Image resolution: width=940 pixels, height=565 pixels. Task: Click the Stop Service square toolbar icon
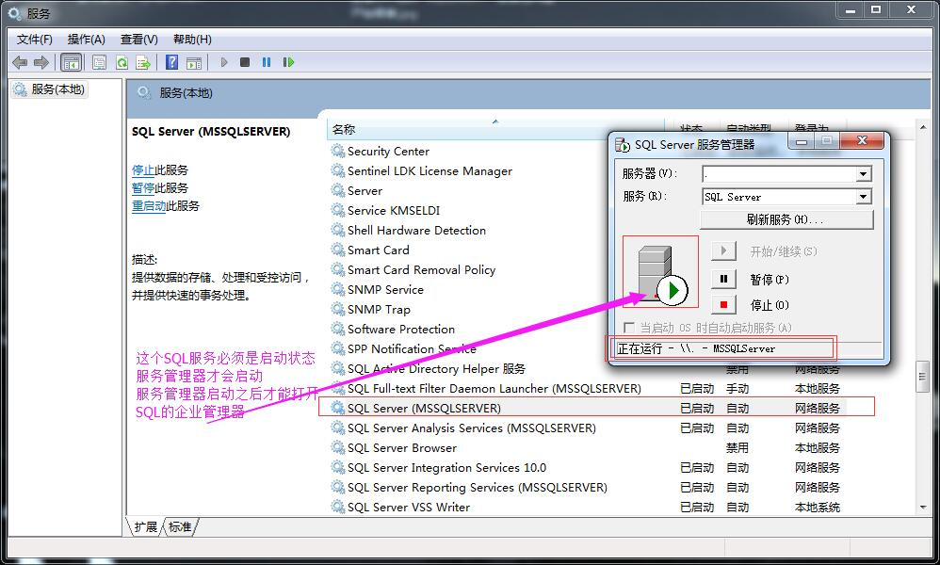coord(245,62)
